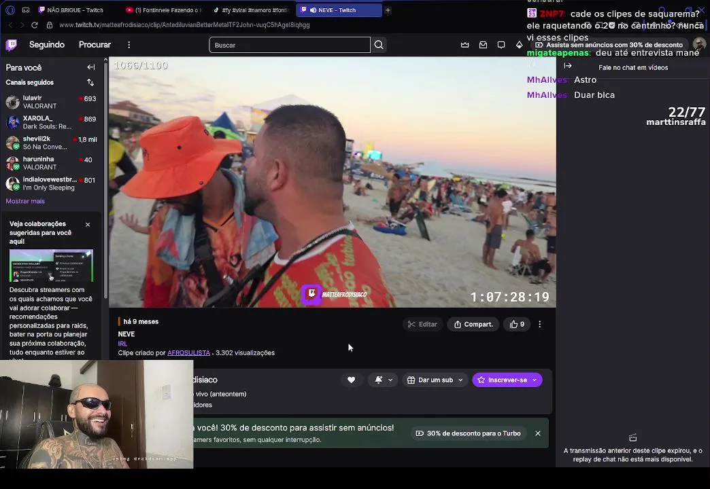Switch to Fontinnele YouTube tab
The width and height of the screenshot is (710, 489).
click(163, 10)
